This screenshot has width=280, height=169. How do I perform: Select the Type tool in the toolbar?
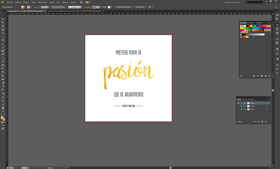point(3,33)
